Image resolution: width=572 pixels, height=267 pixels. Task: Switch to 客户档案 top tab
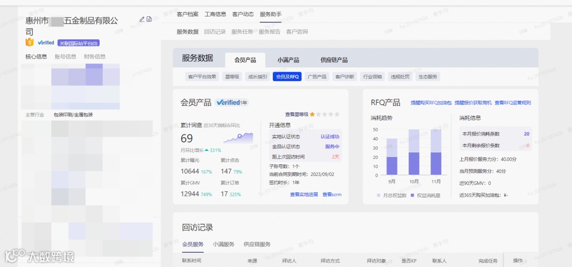(187, 14)
